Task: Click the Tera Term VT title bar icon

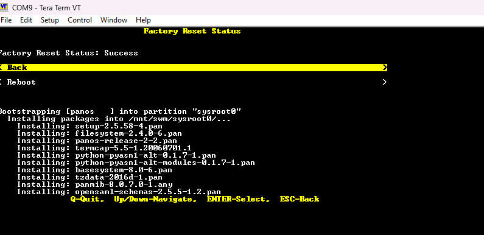Action: click(x=4, y=7)
